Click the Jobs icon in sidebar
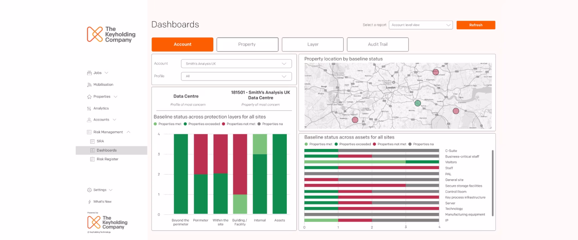The width and height of the screenshot is (578, 240). (89, 73)
